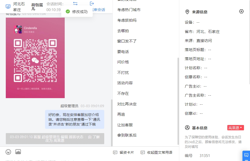Click the 广告主id field row
This screenshot has height=161, width=250.
pos(196,86)
